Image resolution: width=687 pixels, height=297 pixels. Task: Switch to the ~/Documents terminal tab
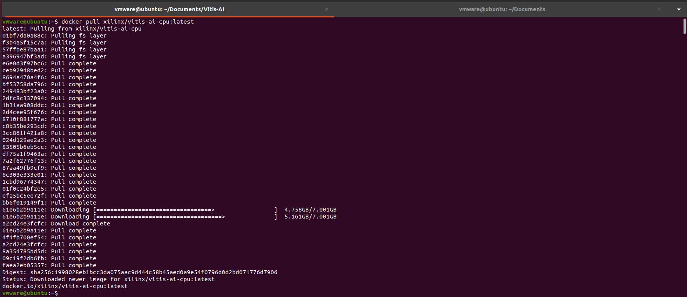pos(502,9)
